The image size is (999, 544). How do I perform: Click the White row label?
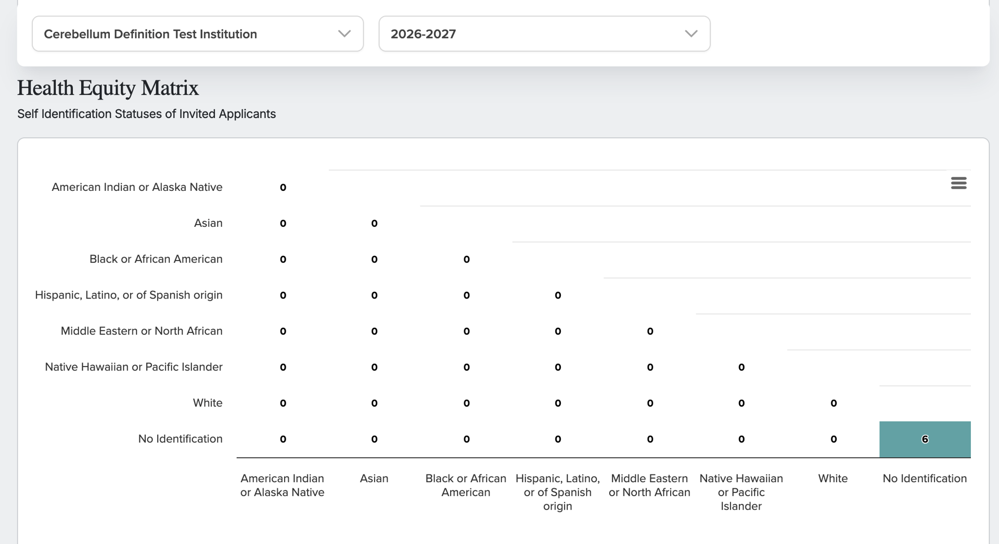tap(208, 403)
